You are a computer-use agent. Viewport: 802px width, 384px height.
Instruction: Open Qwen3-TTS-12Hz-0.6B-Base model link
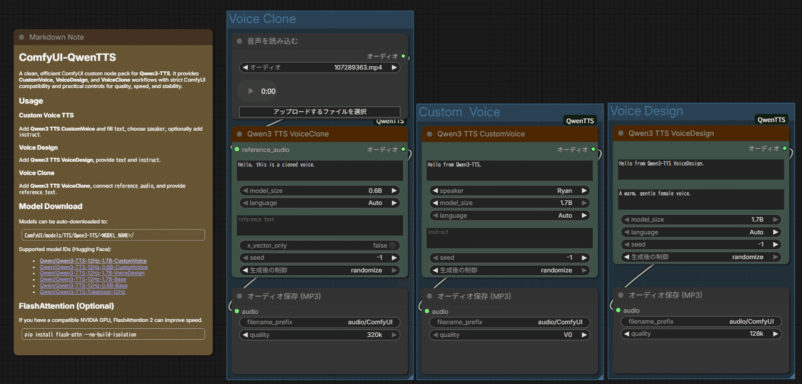84,285
